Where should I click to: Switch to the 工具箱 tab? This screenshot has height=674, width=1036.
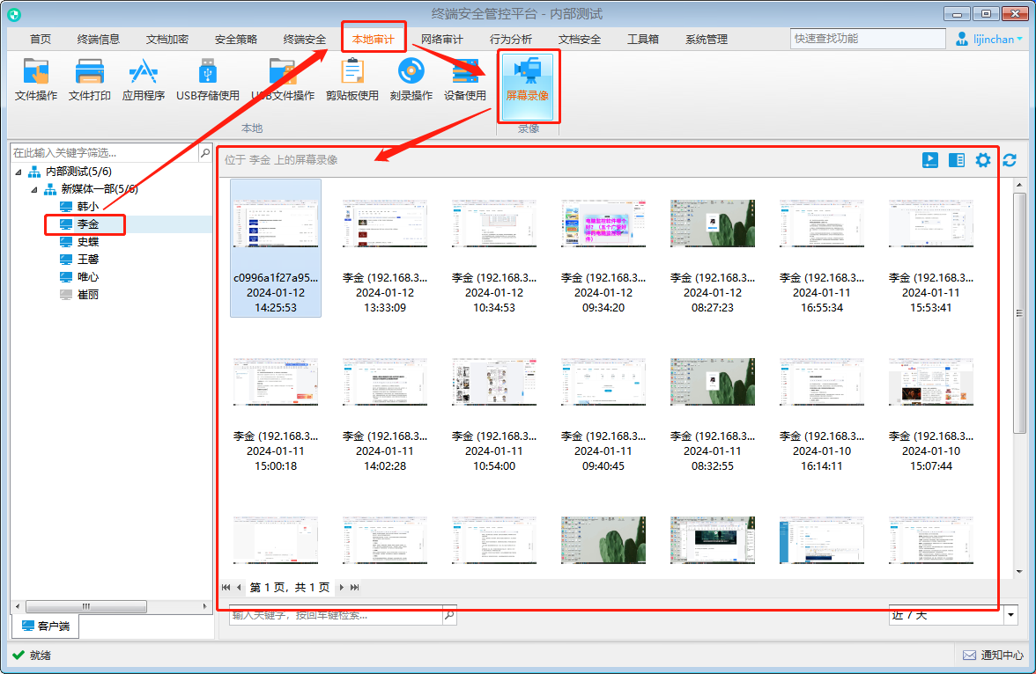click(643, 39)
